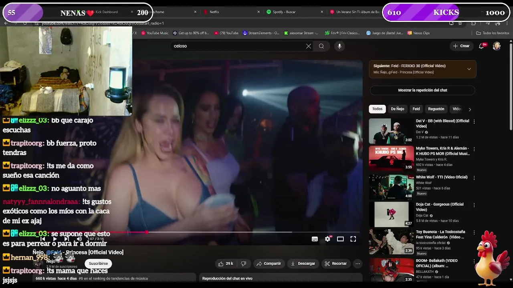
Task: Open the White Wolf - TTI thumbnail
Action: pyautogui.click(x=391, y=187)
